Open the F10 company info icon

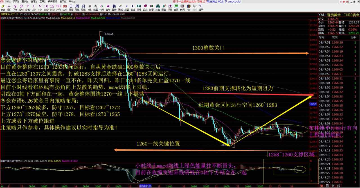pyautogui.click(x=188, y=8)
